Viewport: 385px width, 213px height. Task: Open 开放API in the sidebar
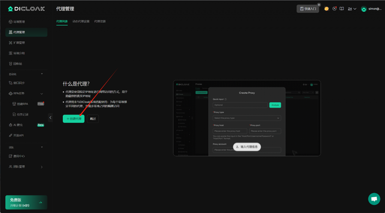(18, 135)
